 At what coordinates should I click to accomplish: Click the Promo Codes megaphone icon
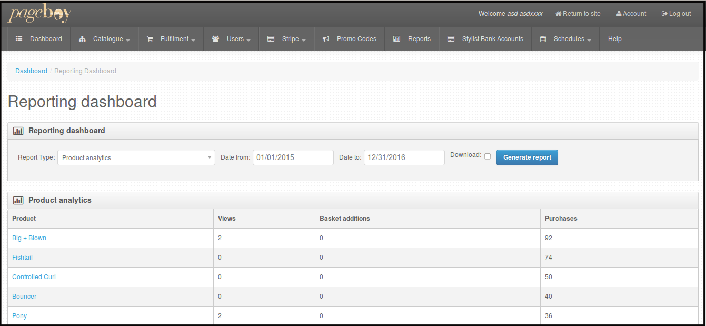[x=326, y=39]
